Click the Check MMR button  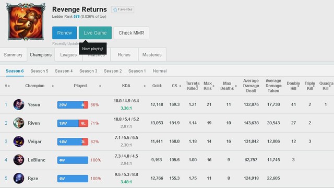click(132, 33)
